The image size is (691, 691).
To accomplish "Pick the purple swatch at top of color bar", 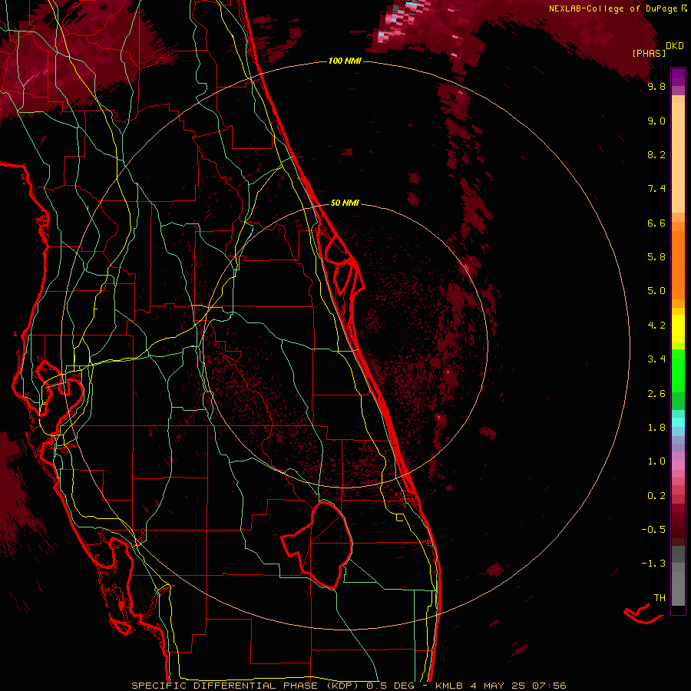I will coord(678,77).
